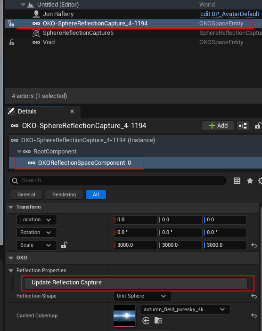Browse to cubemap asset in Content Browser
Viewport: 262px width, 331px height.
coord(158,321)
